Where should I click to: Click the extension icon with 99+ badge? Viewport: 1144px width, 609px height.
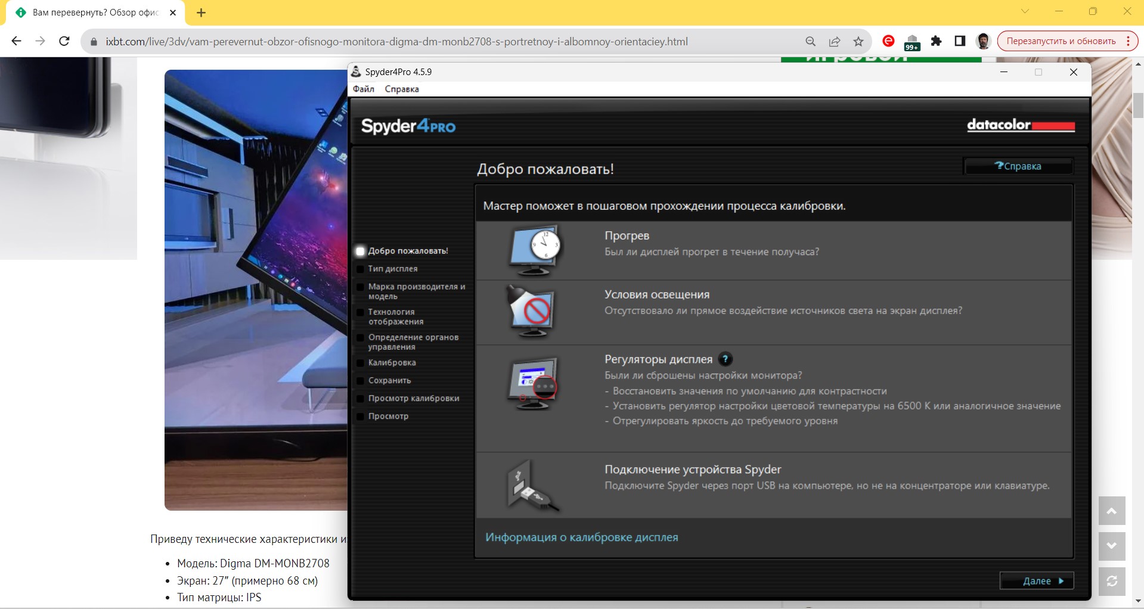click(912, 42)
